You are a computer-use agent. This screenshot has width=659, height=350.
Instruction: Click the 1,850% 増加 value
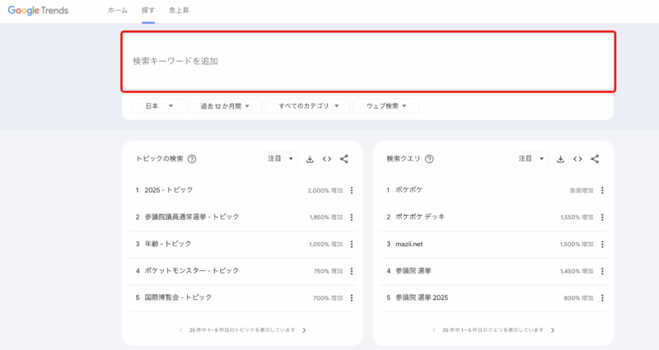tap(326, 217)
